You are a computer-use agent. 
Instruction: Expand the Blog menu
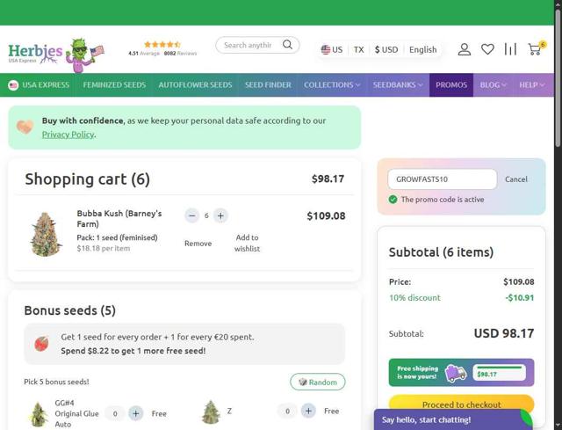pyautogui.click(x=494, y=85)
